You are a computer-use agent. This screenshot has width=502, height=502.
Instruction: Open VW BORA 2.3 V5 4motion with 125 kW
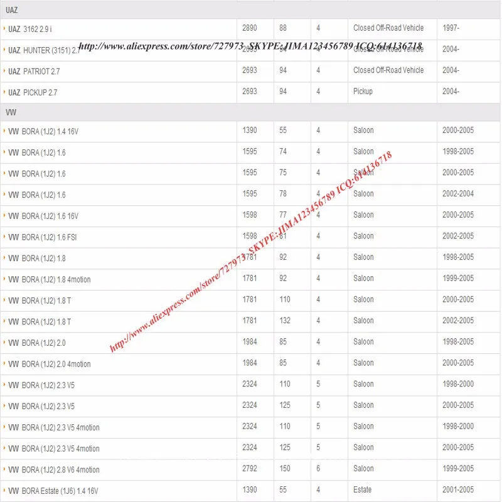54,449
